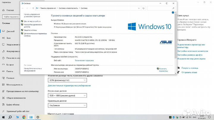
Task: Open Advanced system settings link
Action: coord(35,35)
